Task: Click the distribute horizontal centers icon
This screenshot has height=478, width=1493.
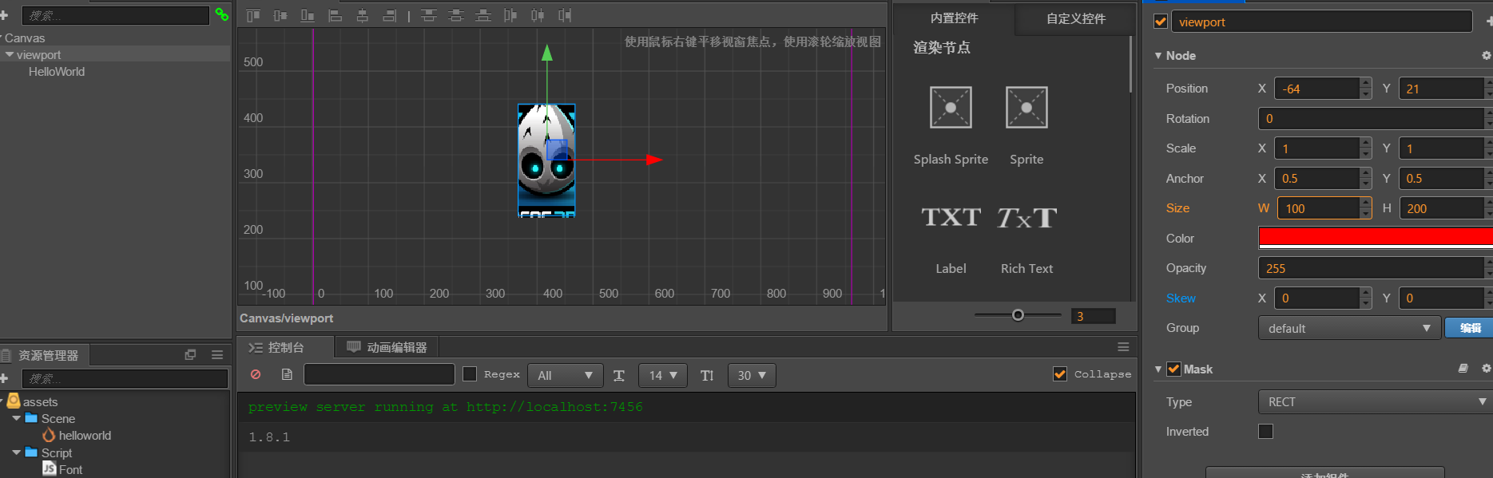Action: pos(538,15)
